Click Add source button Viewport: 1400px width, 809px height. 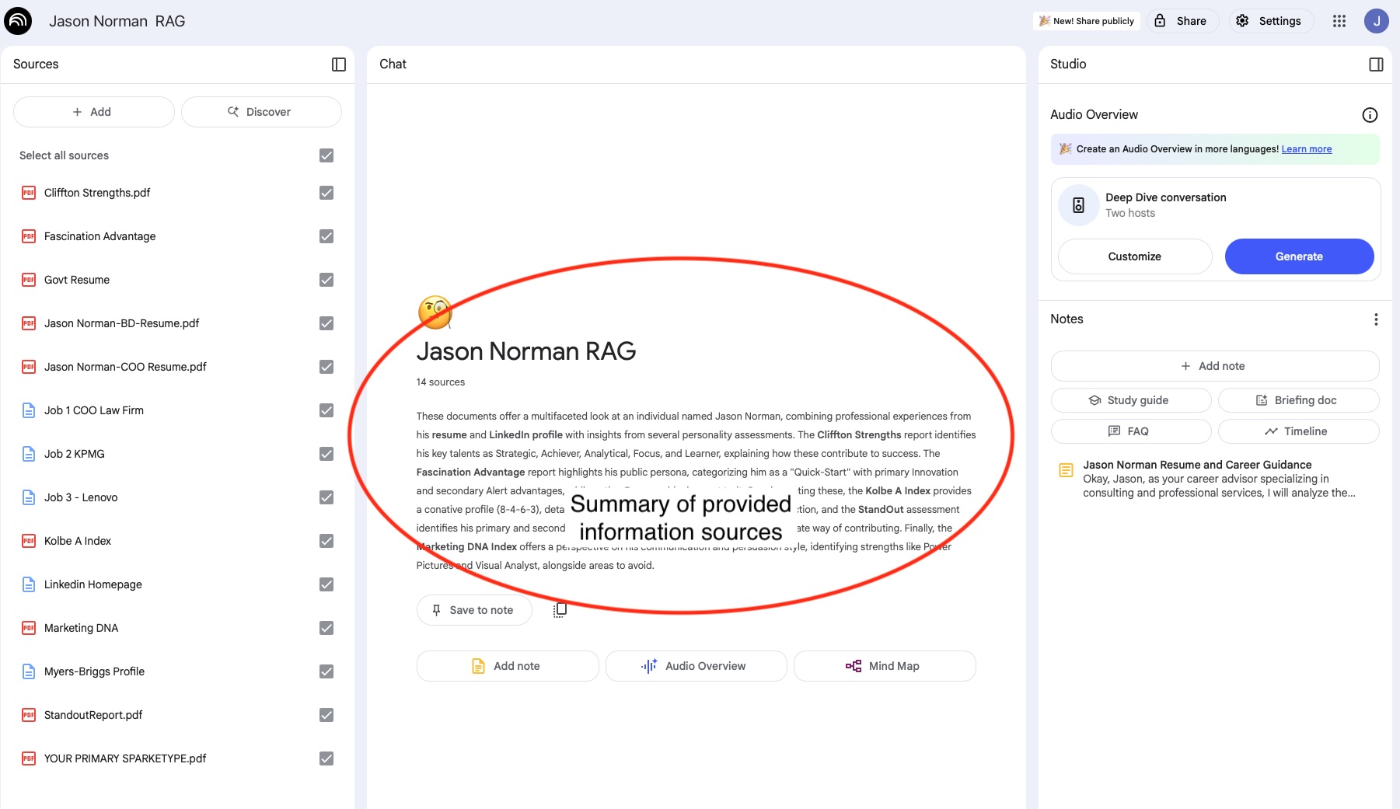[x=93, y=112]
